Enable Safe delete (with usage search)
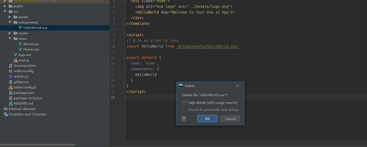 [185, 102]
